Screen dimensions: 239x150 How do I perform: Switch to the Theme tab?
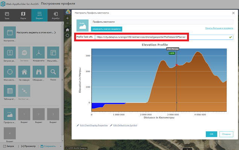point(7,15)
